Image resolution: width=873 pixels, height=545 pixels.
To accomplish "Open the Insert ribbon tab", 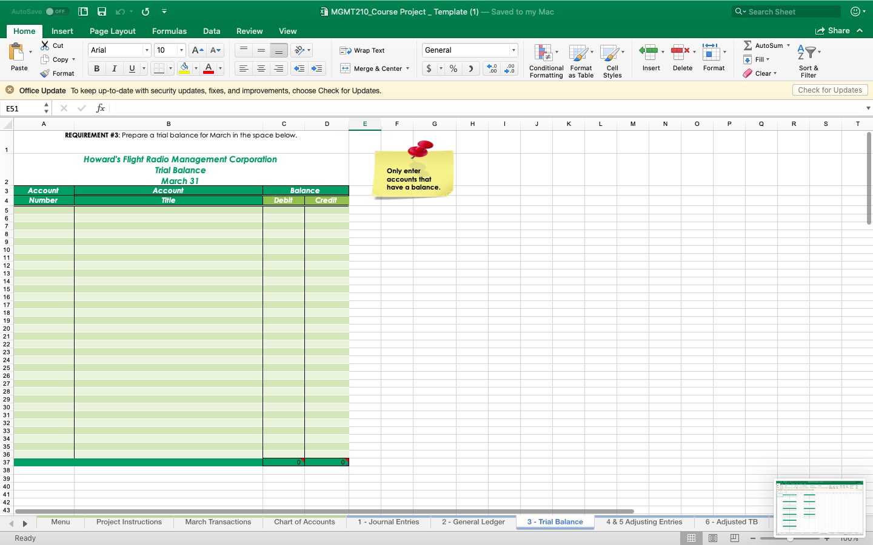I will click(x=62, y=31).
